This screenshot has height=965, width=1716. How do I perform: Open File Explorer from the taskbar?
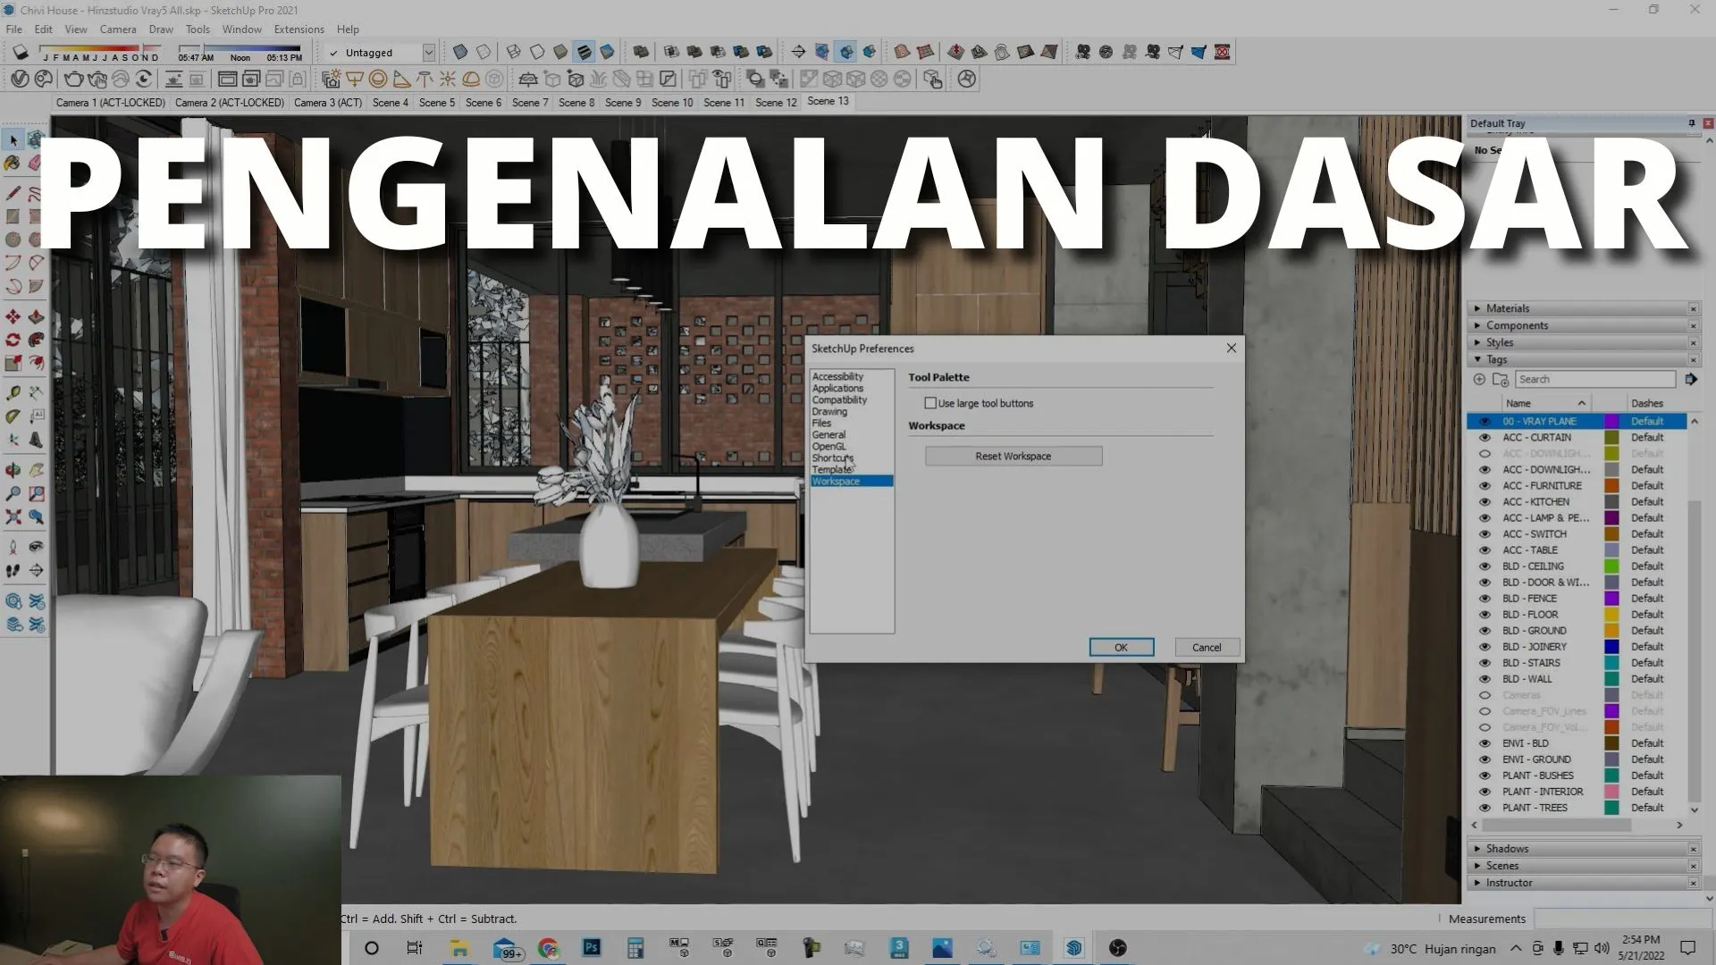tap(459, 947)
